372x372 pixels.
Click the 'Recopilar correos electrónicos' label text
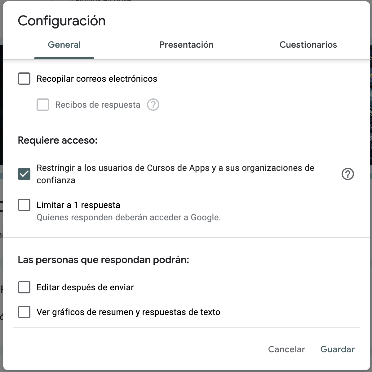tap(97, 79)
